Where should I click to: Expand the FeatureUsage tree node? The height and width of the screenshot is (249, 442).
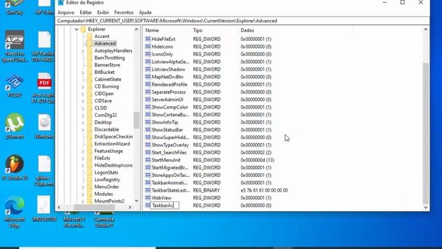(83, 151)
